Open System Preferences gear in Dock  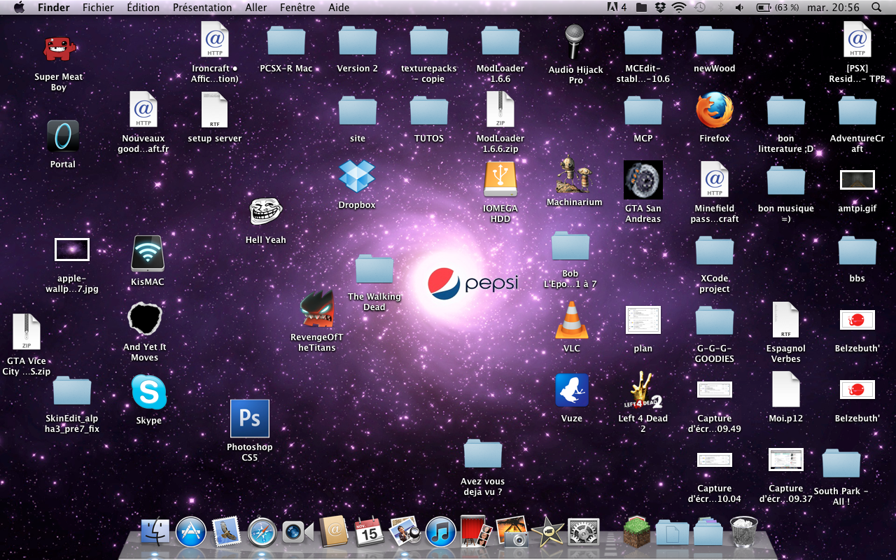coord(583,533)
